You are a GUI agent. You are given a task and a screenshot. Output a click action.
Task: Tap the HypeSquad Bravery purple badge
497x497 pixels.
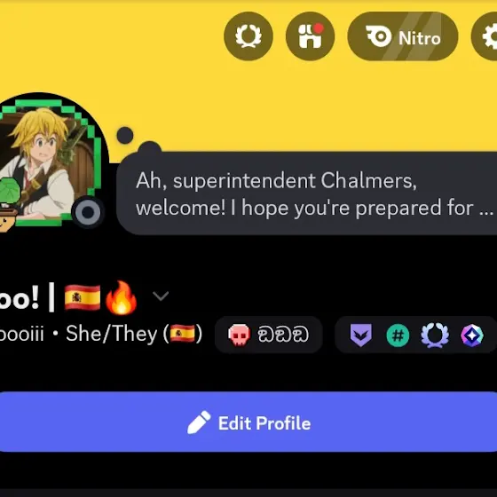point(360,335)
